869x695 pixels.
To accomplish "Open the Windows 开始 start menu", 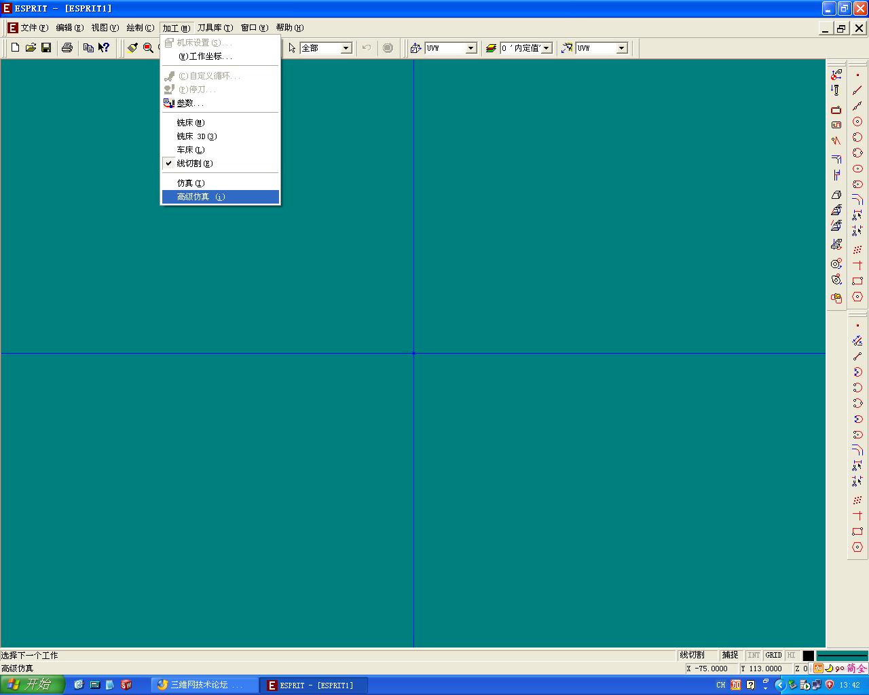I will 32,685.
